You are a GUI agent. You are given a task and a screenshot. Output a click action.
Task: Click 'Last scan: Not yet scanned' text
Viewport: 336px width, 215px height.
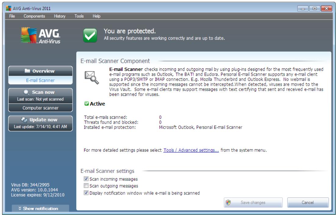pyautogui.click(x=40, y=99)
